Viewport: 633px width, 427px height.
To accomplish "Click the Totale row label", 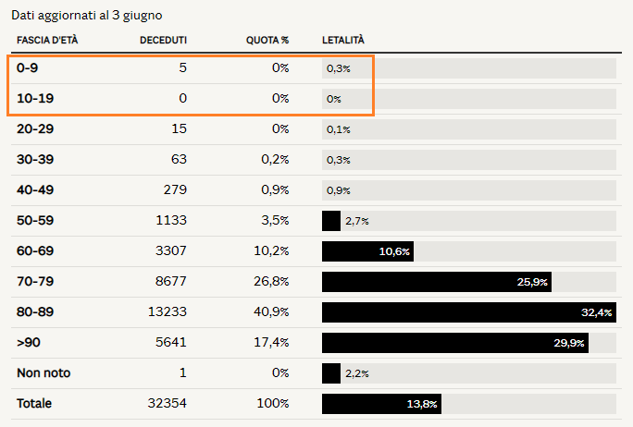I will pos(34,404).
